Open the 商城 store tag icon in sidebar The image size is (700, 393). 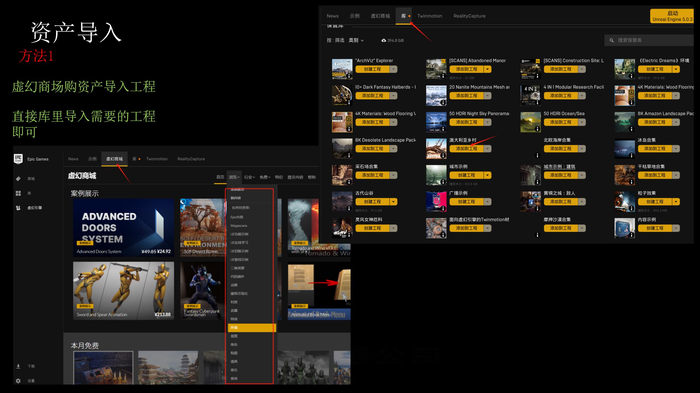[18, 179]
